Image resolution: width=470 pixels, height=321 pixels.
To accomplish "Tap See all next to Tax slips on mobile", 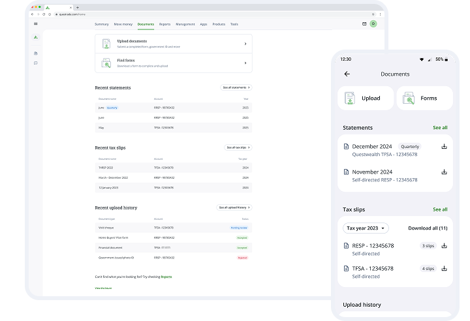I will coord(440,209).
